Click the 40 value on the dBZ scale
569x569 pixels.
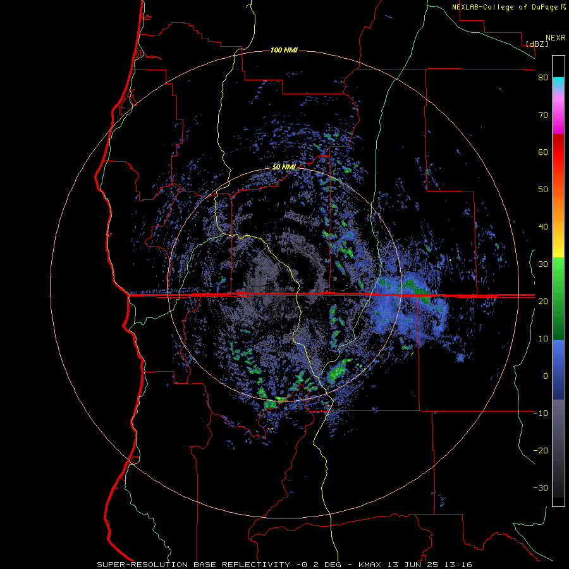pyautogui.click(x=543, y=227)
